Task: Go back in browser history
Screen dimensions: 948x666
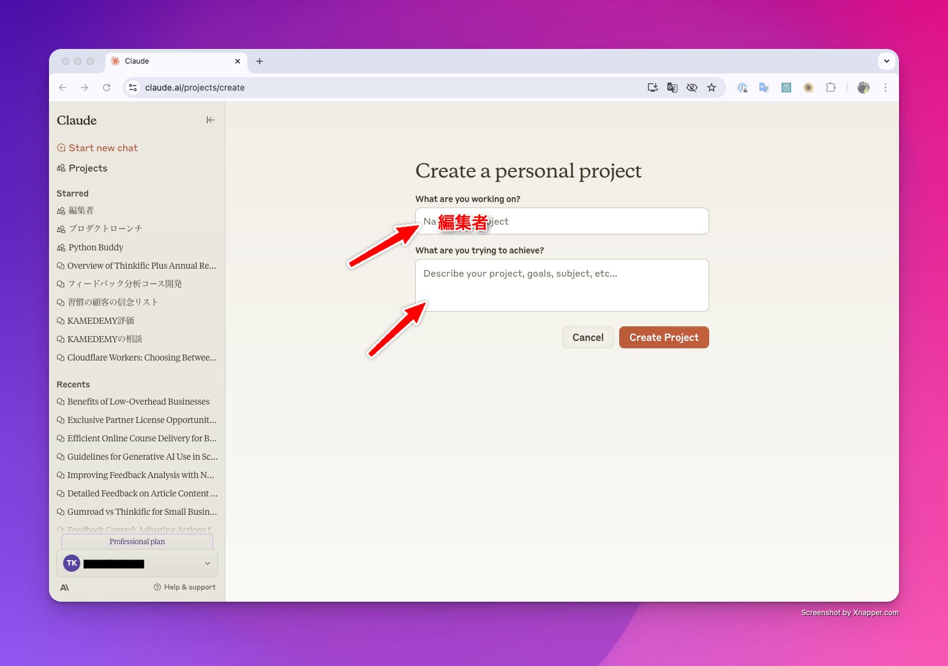Action: click(62, 88)
